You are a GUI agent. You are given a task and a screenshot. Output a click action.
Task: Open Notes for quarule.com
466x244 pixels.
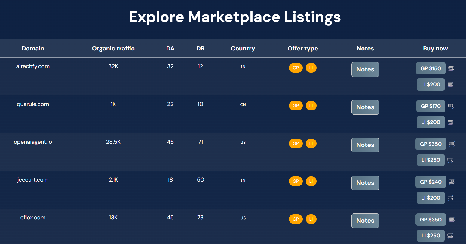[x=365, y=107]
